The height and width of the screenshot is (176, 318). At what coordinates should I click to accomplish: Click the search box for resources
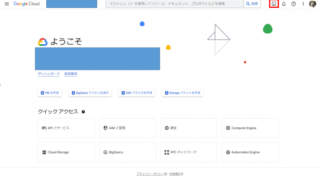174,4
